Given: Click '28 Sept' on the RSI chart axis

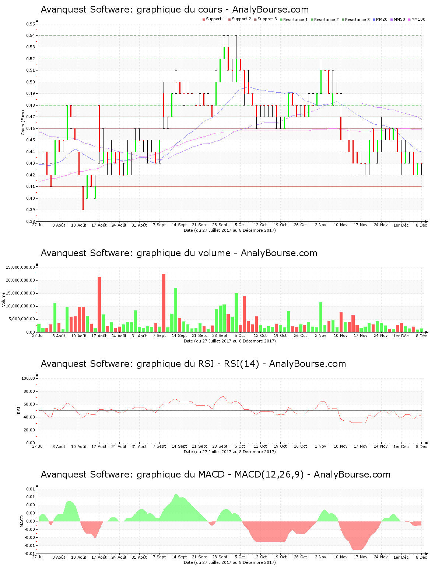Looking at the screenshot, I should pos(220,446).
